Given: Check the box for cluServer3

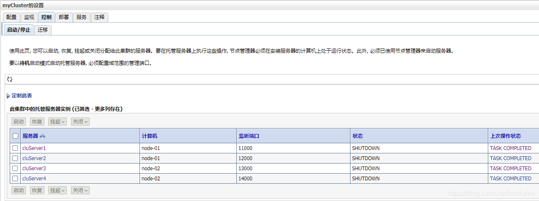Looking at the screenshot, I should pos(15,169).
